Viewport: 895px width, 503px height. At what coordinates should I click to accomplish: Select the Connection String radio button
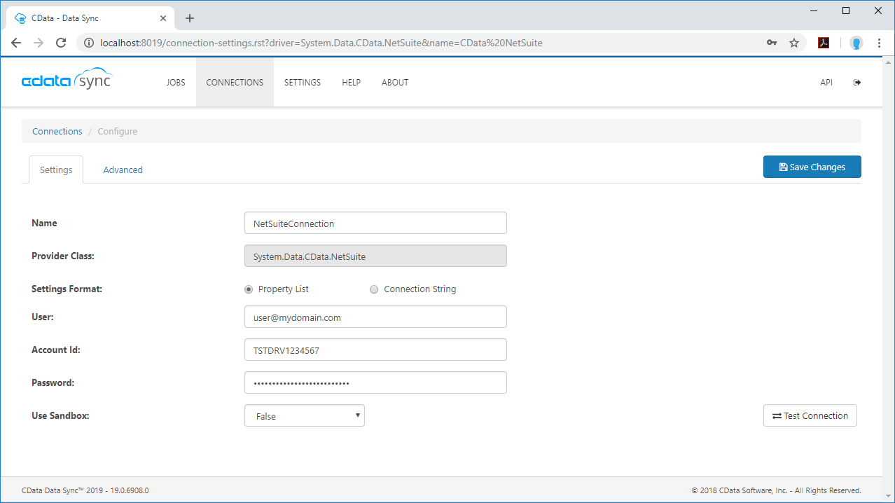pos(374,289)
